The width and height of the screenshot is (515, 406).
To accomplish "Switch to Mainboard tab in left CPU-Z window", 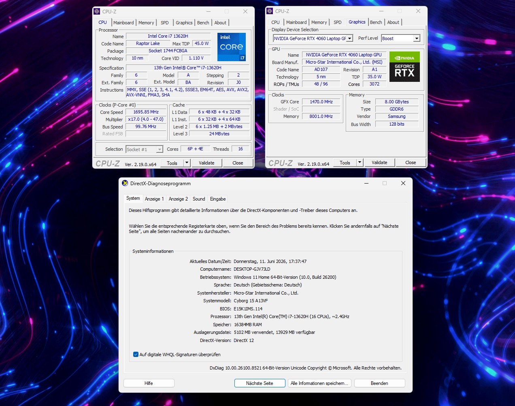I will (123, 23).
